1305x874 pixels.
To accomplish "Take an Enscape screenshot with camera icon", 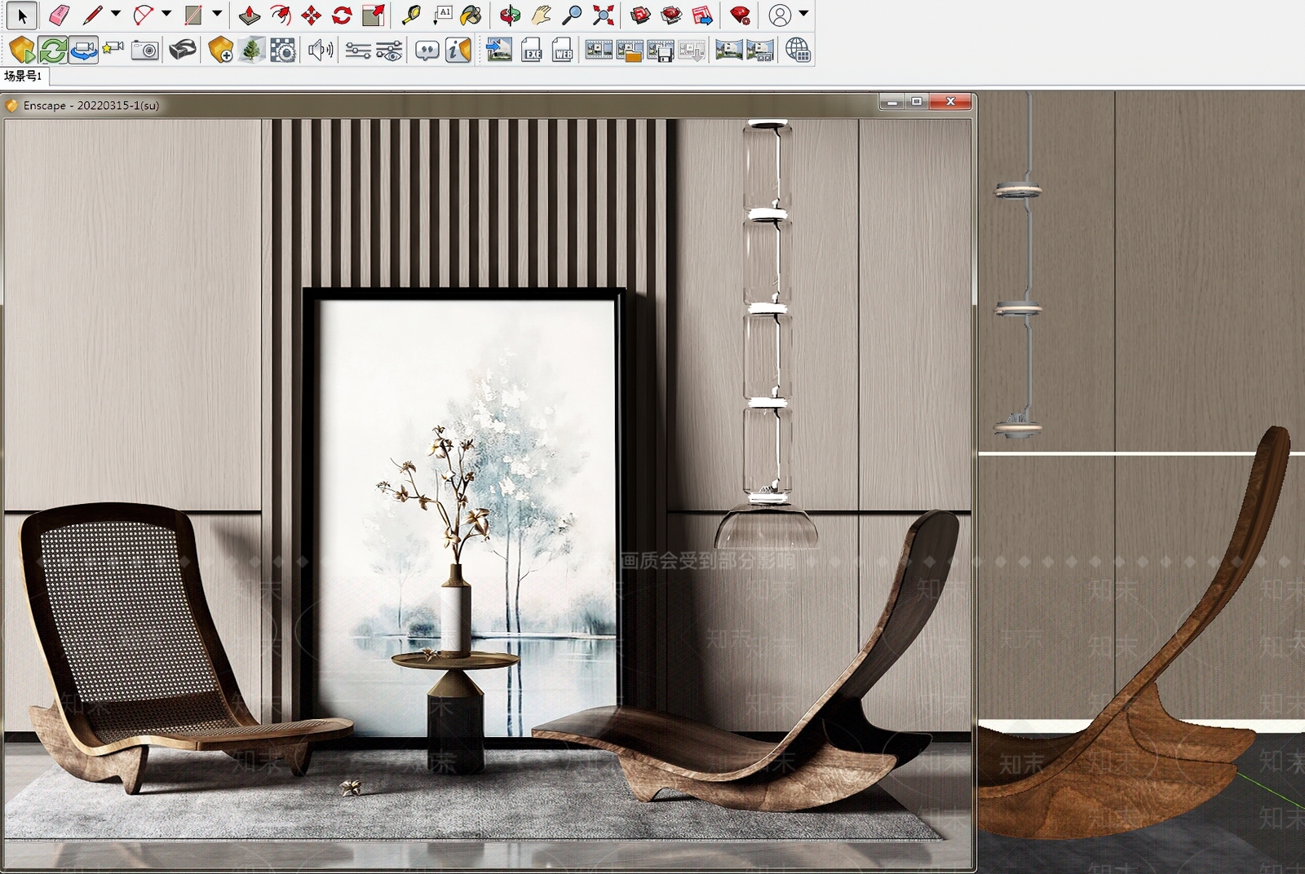I will [145, 51].
